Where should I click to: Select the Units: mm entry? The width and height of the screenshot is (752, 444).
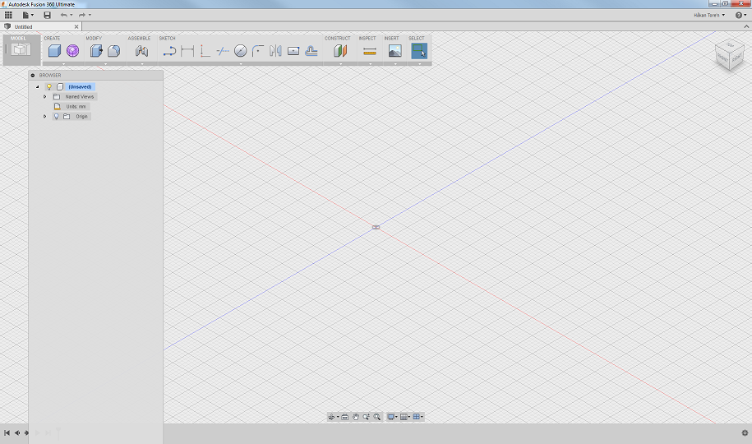pos(76,107)
